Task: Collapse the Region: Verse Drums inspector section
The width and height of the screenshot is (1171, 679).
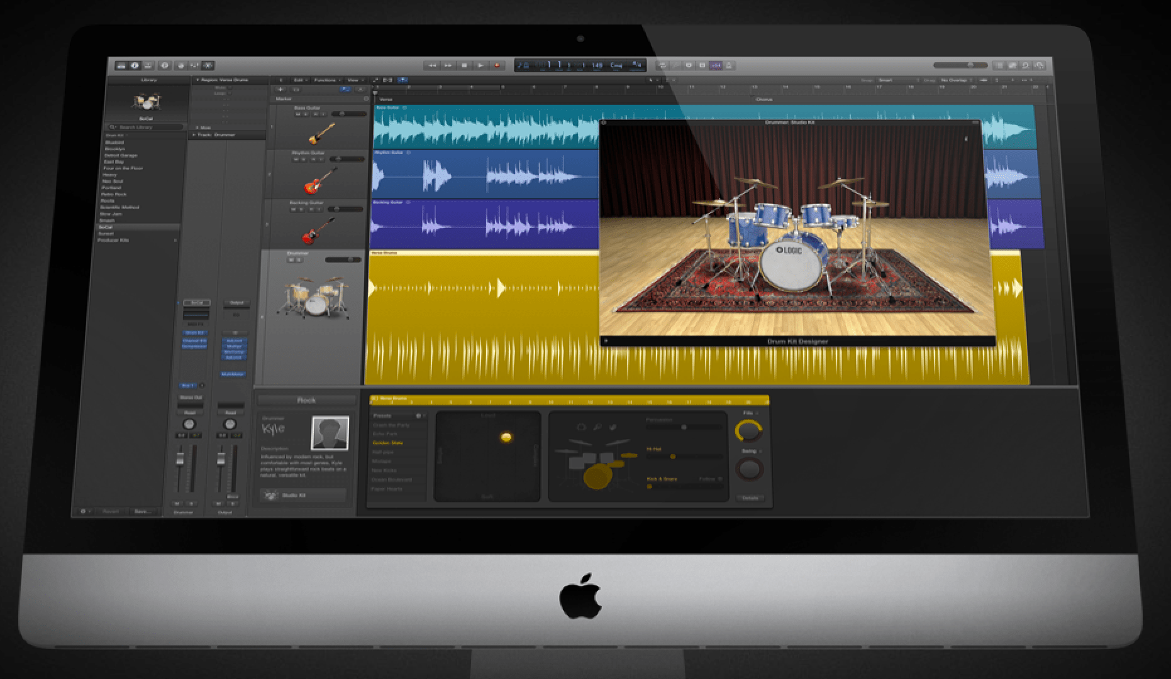Action: pyautogui.click(x=197, y=80)
